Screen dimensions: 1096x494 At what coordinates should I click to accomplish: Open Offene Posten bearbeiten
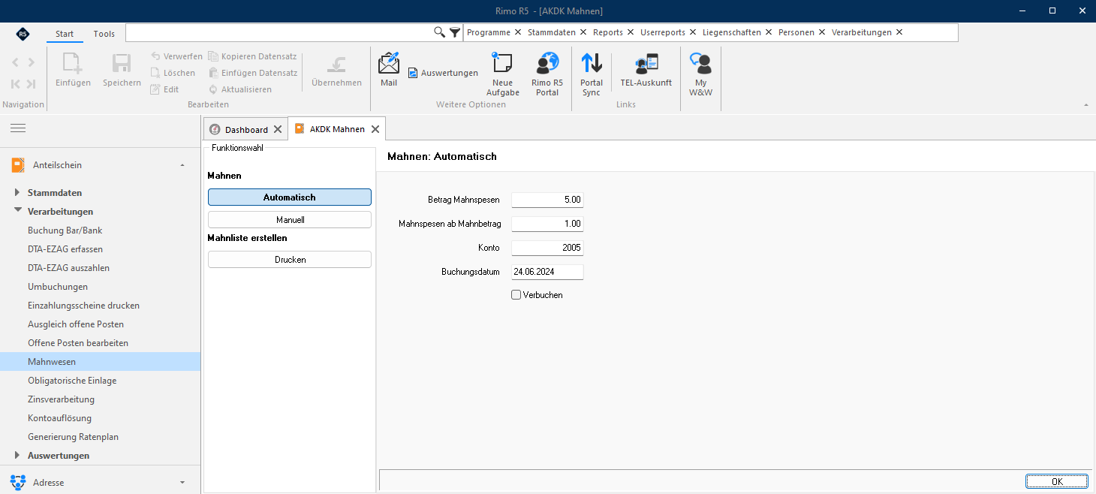(x=78, y=343)
